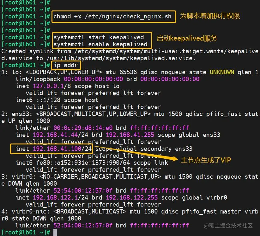Click the 'link/loopback' label
This screenshot has width=260, height=236.
click(38, 79)
